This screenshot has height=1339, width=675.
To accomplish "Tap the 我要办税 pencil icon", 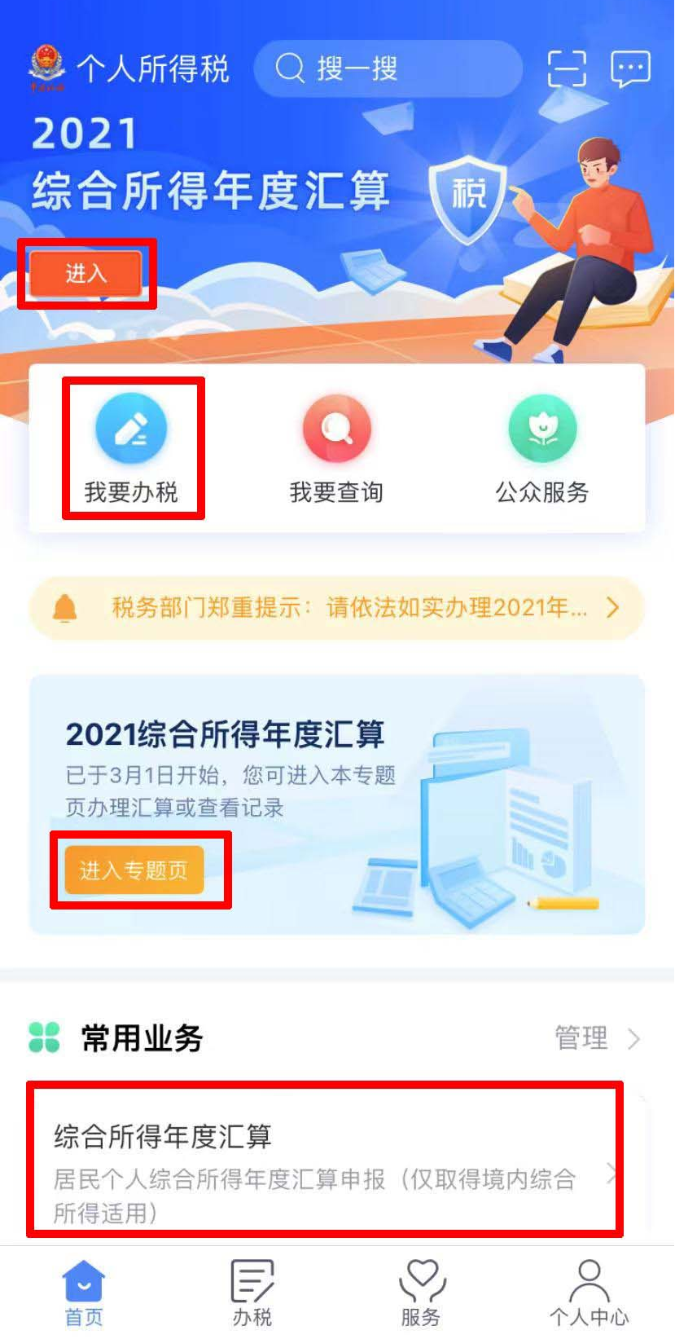I will (x=131, y=428).
